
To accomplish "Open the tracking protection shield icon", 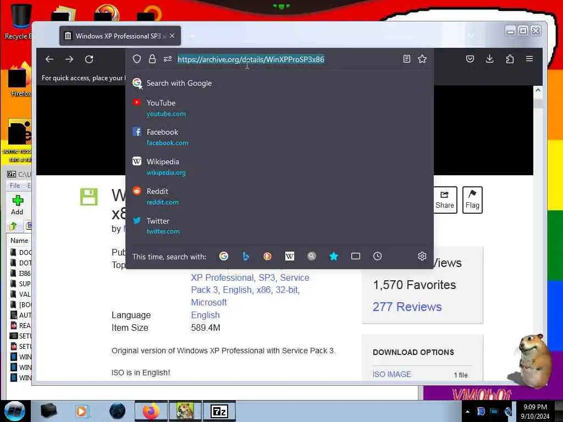I will [137, 59].
